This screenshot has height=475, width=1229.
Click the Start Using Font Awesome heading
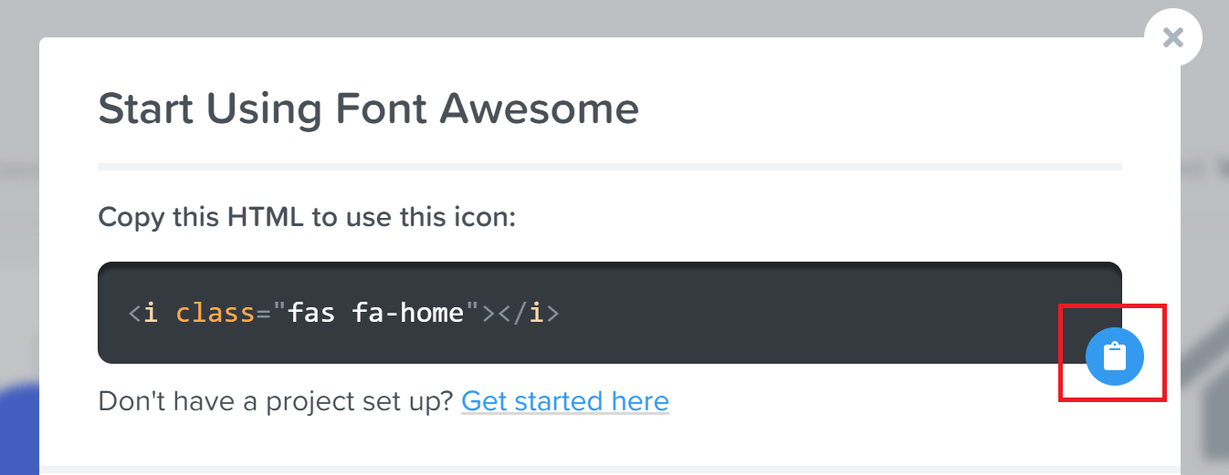point(368,108)
